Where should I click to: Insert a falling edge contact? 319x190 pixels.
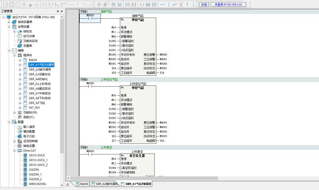click(x=120, y=4)
